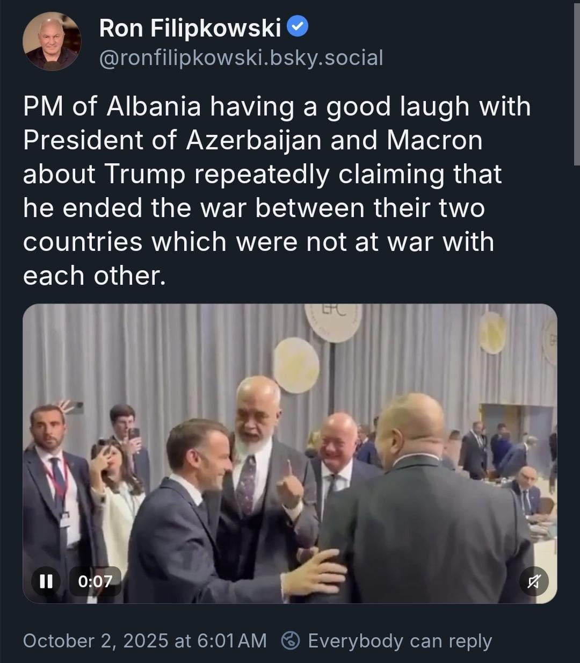
Task: Click the 'each other.' final text line
Action: [x=92, y=275]
